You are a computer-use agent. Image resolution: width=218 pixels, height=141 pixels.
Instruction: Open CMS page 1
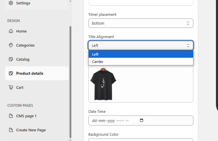[x=37, y=116]
